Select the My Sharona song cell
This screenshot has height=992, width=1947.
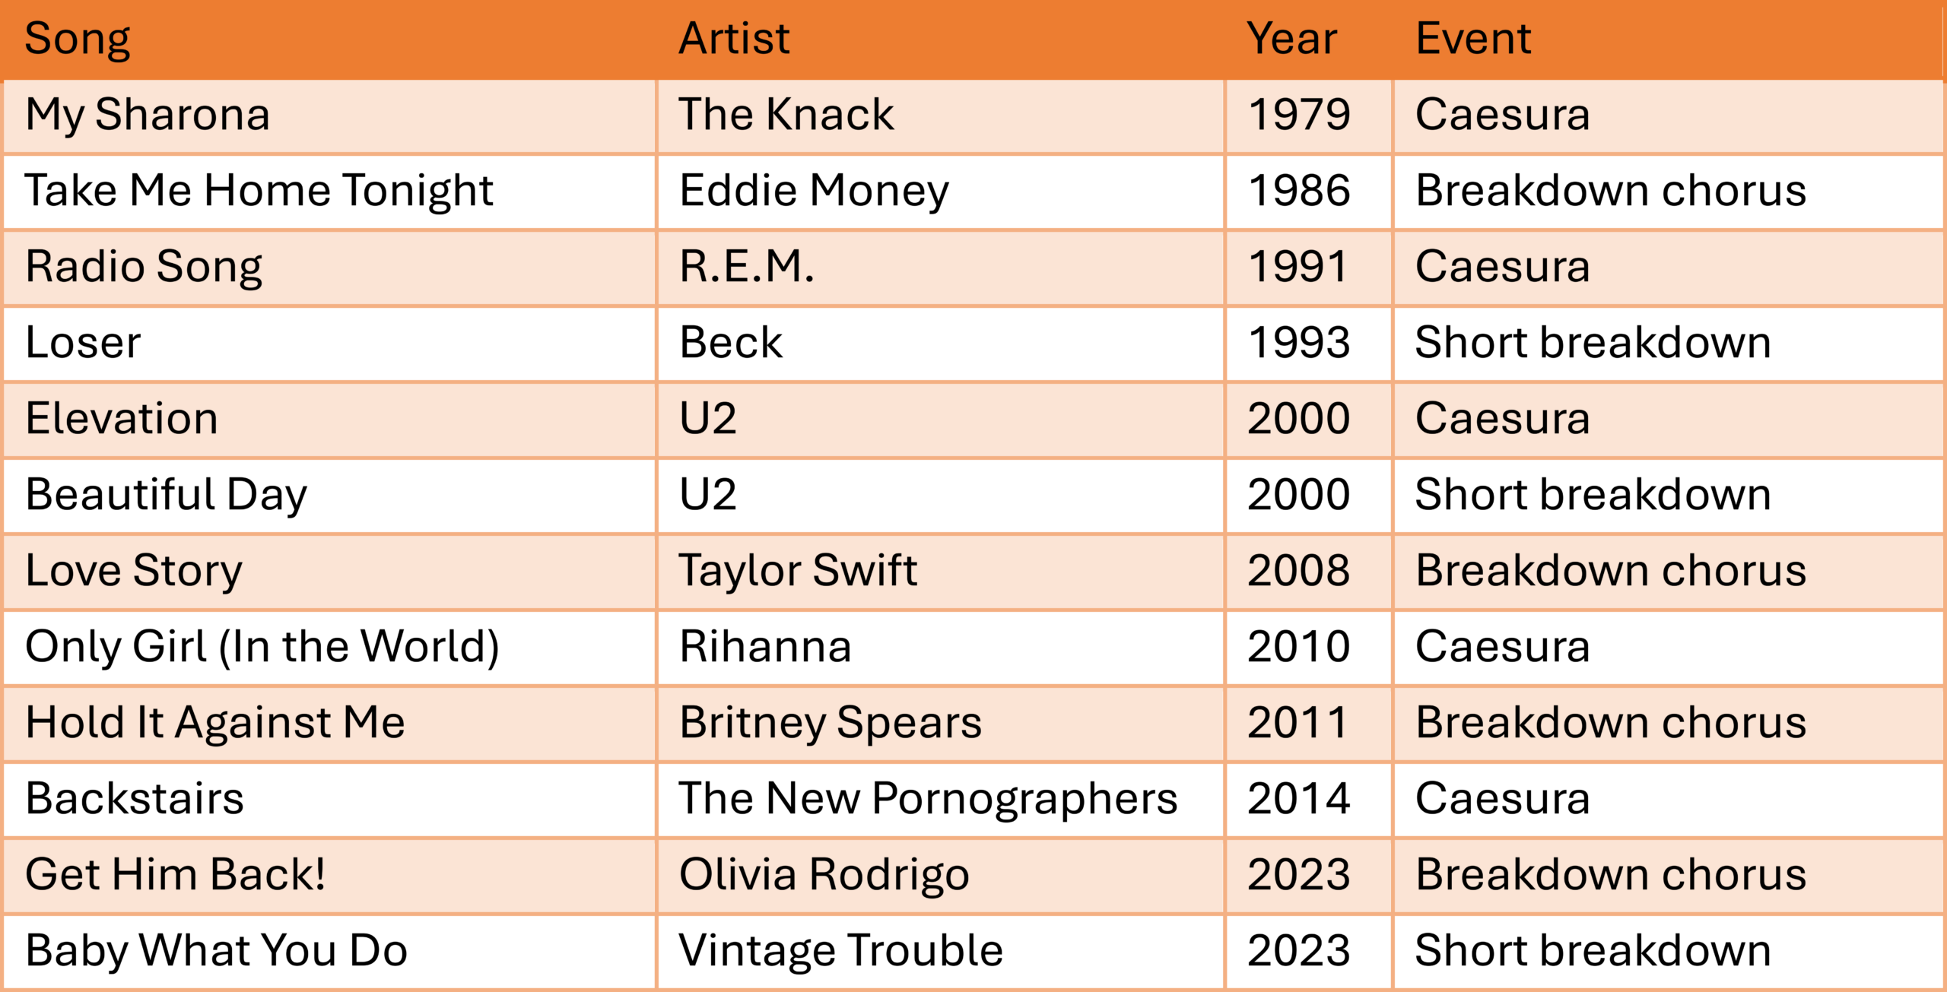[329, 116]
